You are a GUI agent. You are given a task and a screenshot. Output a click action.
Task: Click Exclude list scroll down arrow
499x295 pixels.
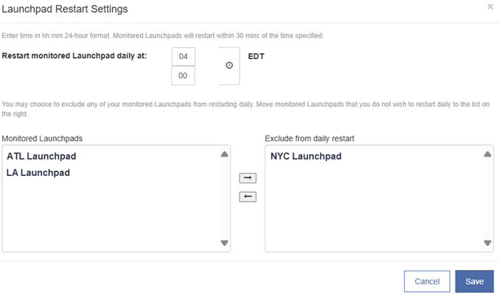487,243
